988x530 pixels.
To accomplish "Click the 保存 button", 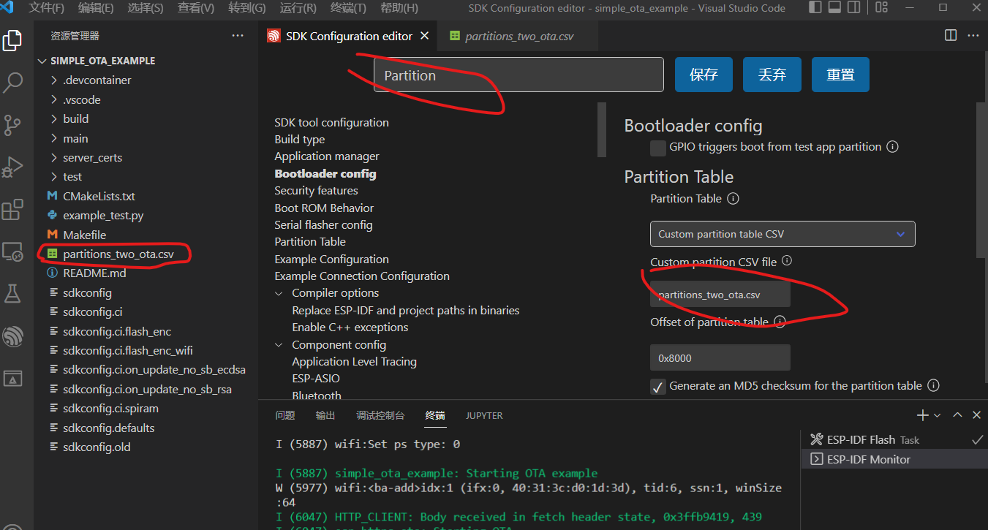I will coord(704,75).
